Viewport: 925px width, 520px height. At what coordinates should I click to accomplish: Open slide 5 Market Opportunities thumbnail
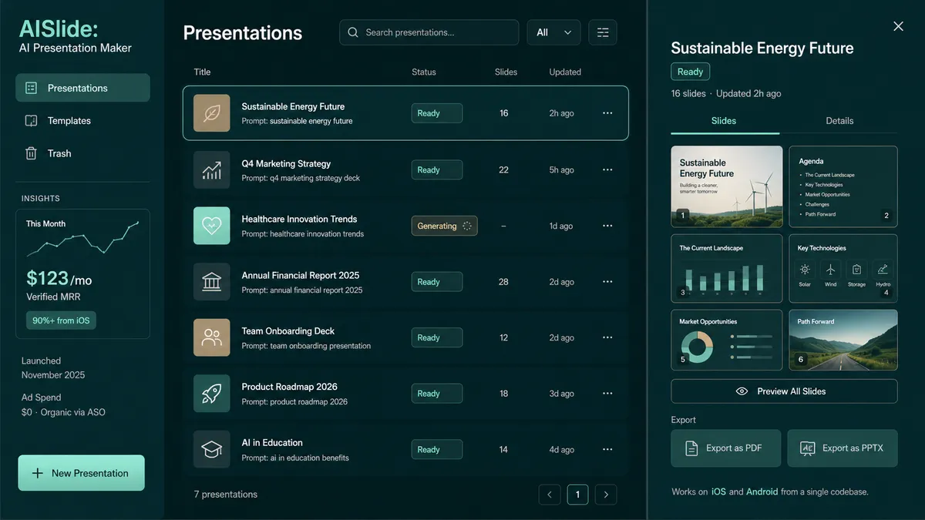727,340
